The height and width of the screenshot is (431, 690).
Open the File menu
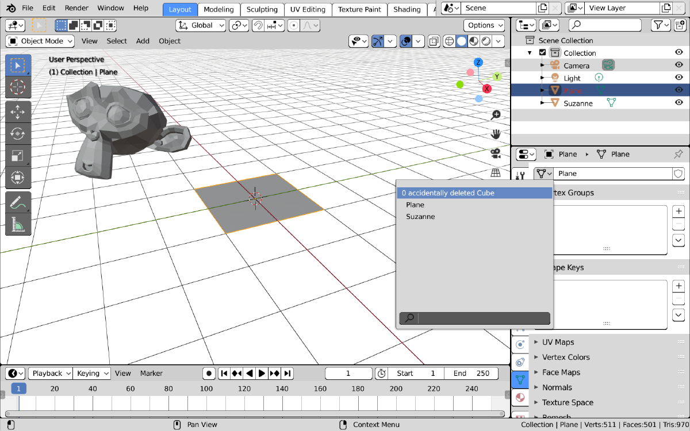pos(28,8)
